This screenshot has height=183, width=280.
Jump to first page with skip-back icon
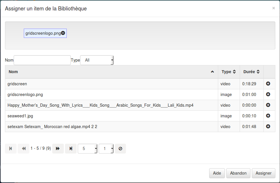(x=11, y=148)
